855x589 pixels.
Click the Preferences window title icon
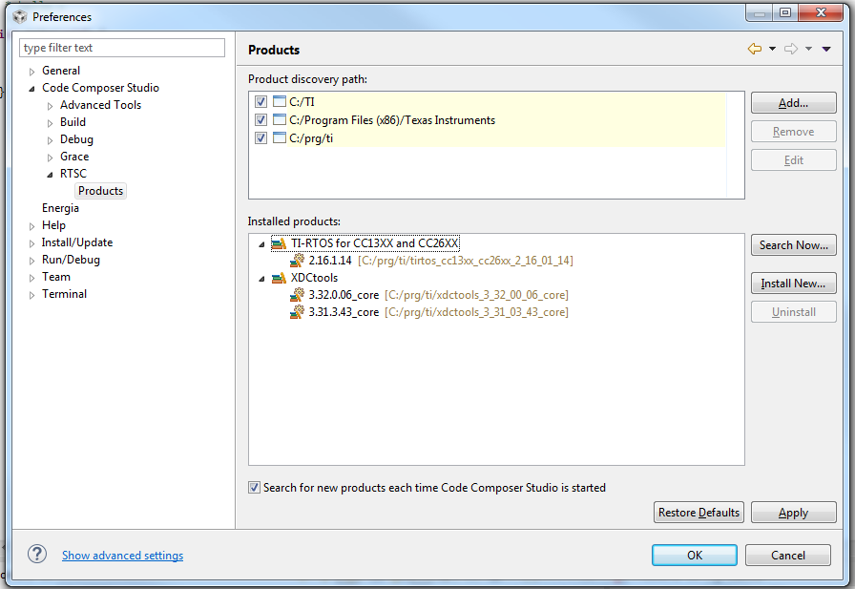[x=20, y=17]
